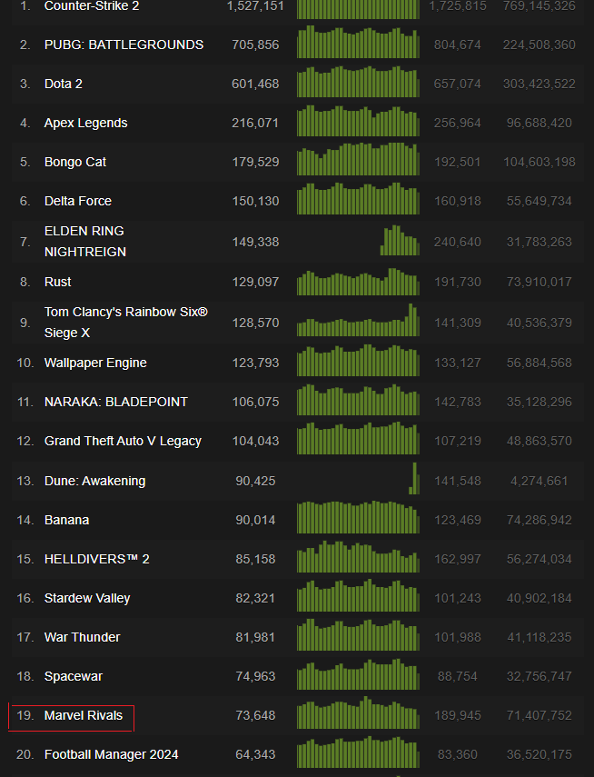This screenshot has height=777, width=594.
Task: Click Marvel Rivals count 73,648
Action: click(x=255, y=715)
